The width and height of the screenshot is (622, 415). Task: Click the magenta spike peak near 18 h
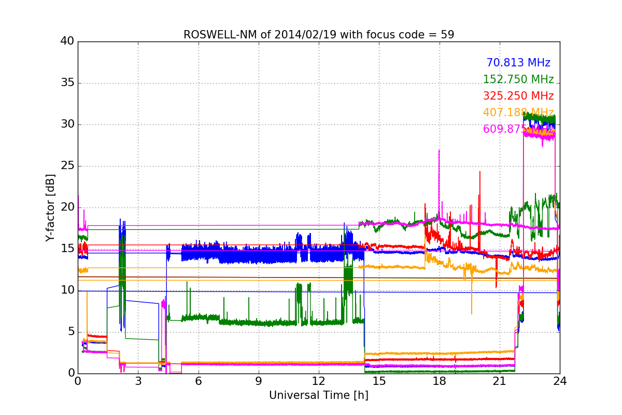[439, 150]
